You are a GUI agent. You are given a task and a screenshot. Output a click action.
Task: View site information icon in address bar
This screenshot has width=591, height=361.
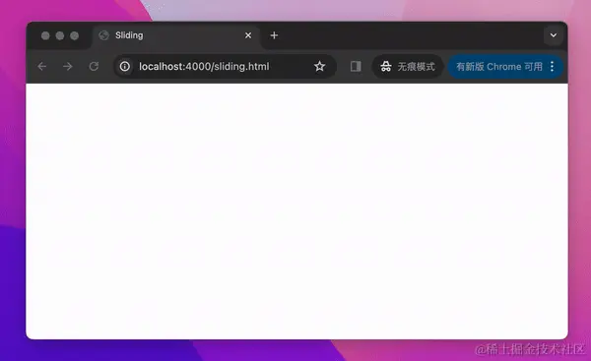pos(125,67)
